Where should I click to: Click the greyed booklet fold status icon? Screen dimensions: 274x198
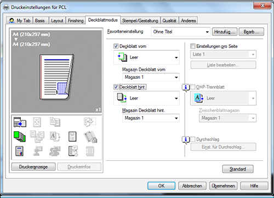[x=90, y=122]
